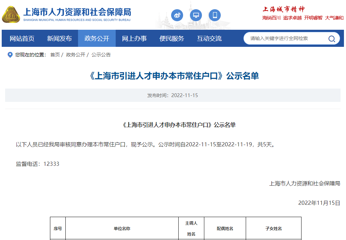The height and width of the screenshot is (240, 346).
Task: Click the Shanghai HR bureau emblem logo
Action: tap(11, 15)
